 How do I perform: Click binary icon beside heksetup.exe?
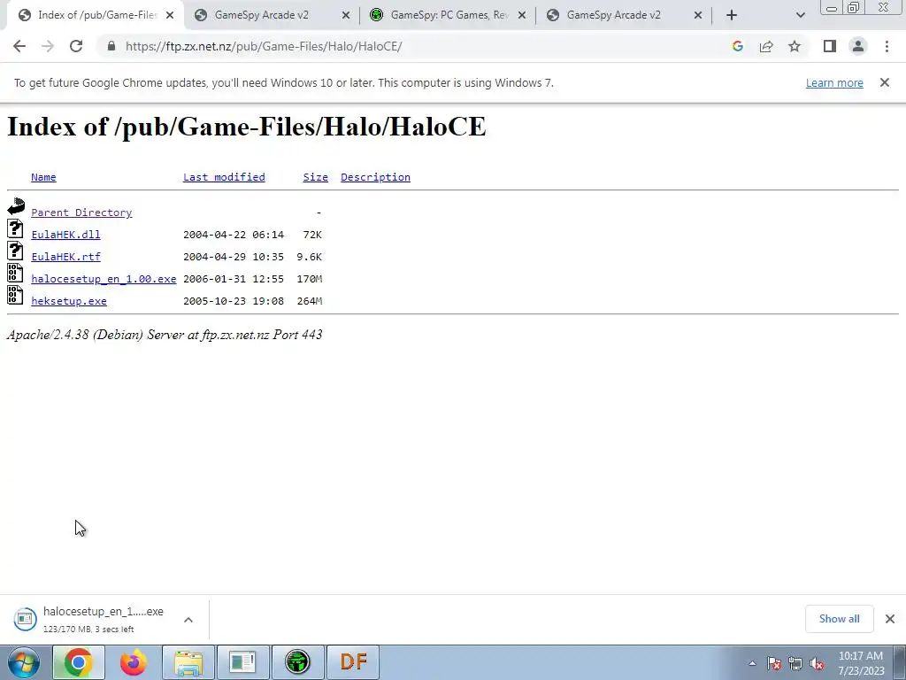pyautogui.click(x=16, y=295)
